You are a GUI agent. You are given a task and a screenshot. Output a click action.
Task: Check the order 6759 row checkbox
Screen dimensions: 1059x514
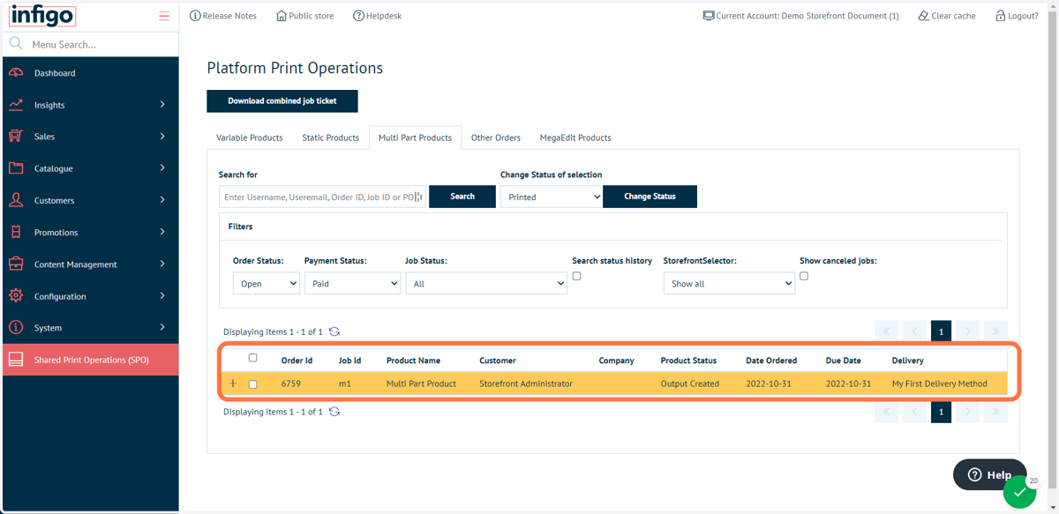tap(253, 384)
